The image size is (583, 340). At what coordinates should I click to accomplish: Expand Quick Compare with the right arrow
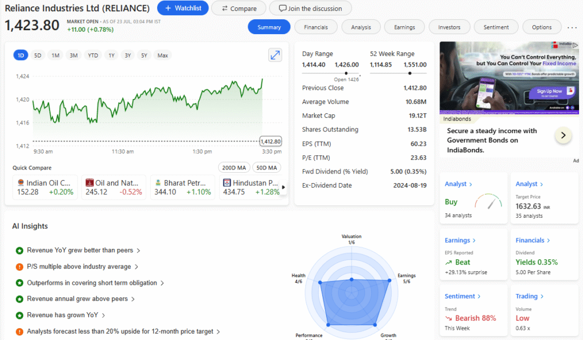pyautogui.click(x=285, y=187)
